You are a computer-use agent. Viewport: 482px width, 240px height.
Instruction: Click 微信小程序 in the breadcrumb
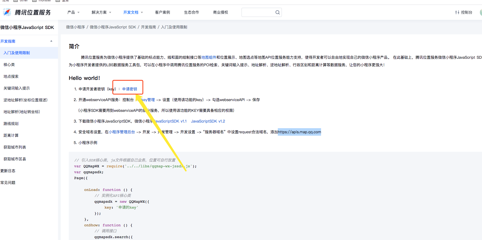75,27
